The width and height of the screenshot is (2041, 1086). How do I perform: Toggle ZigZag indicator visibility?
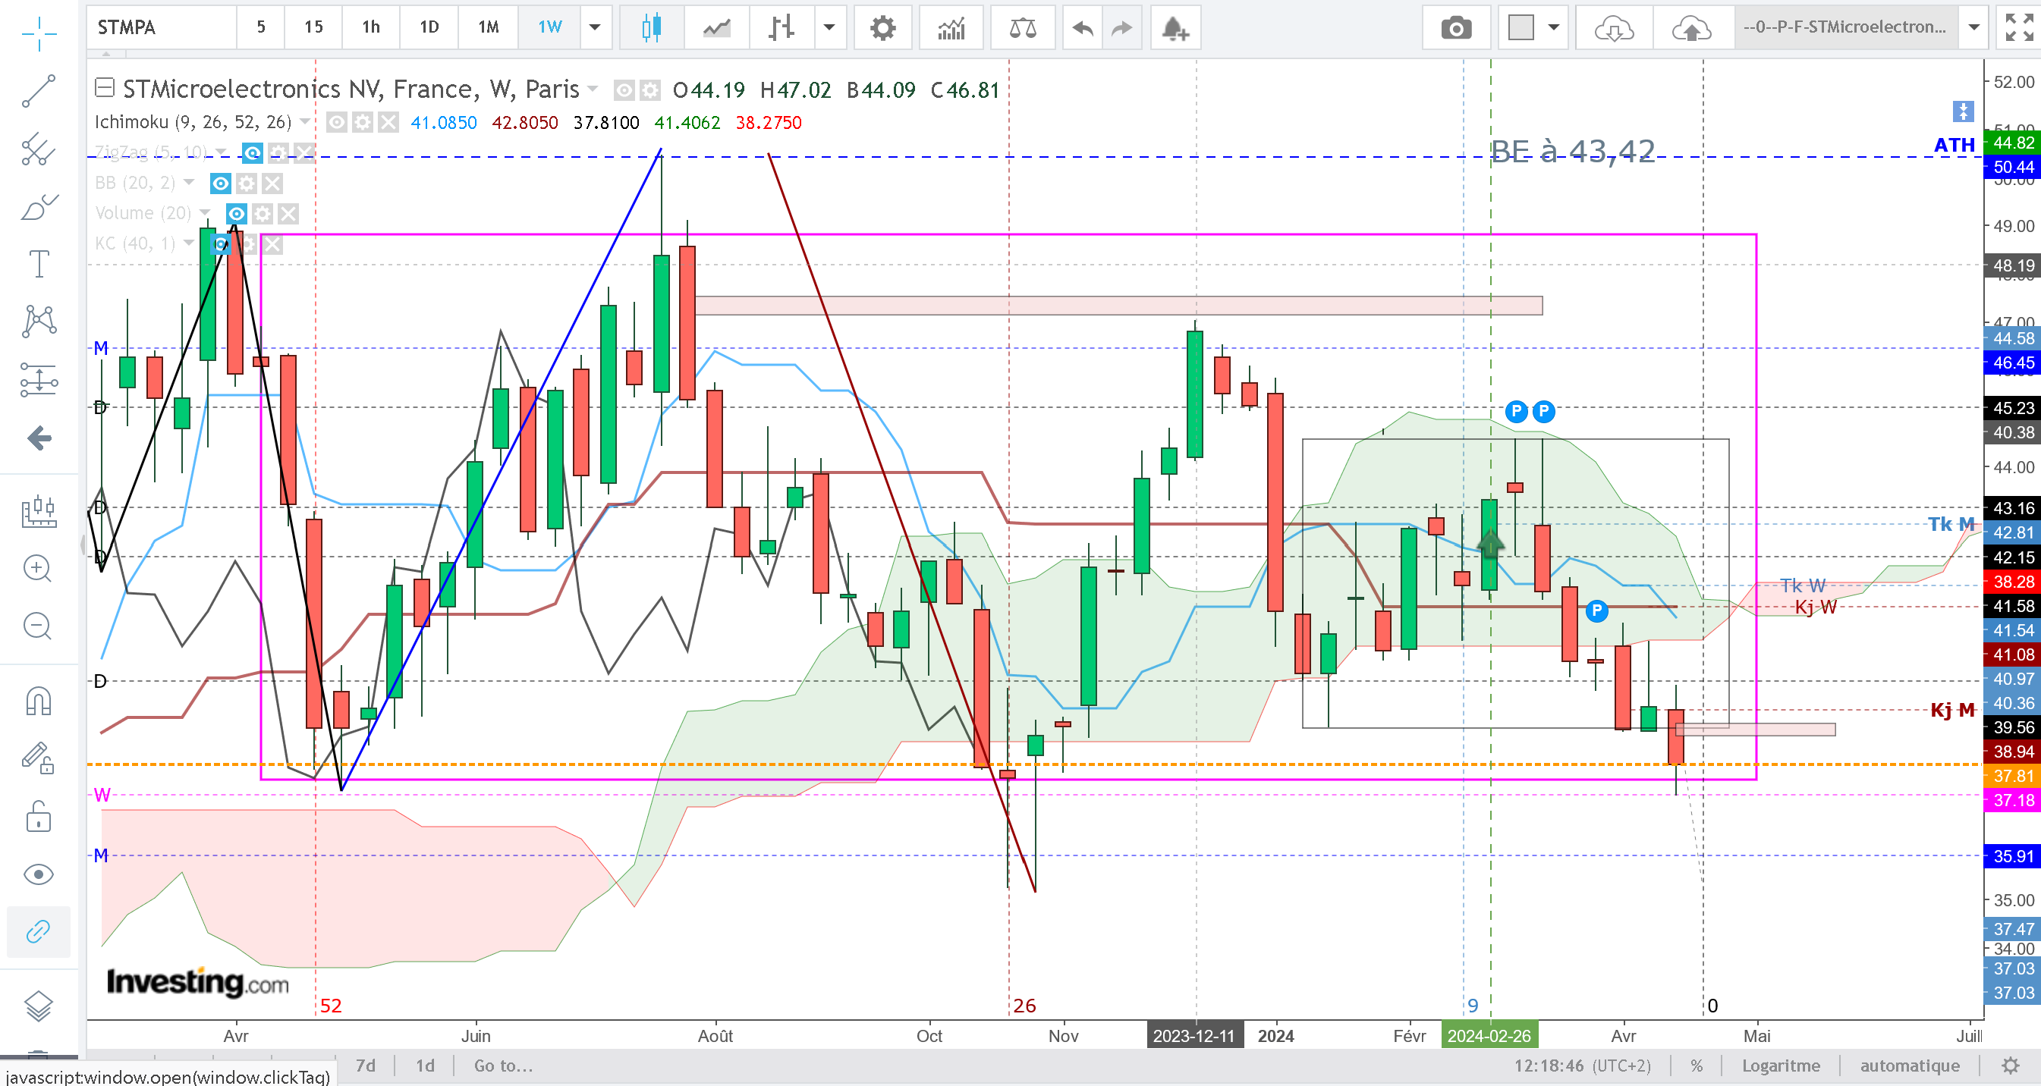[253, 152]
